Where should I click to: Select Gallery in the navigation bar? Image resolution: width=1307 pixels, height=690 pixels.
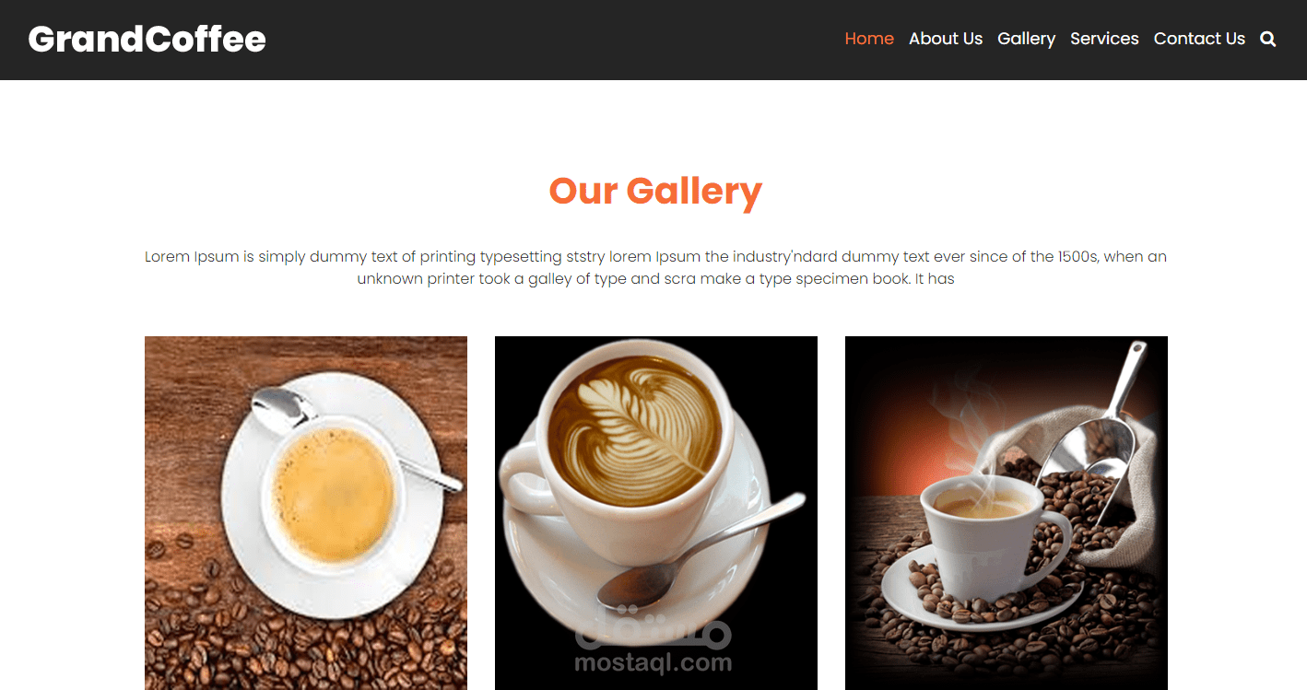tap(1026, 39)
